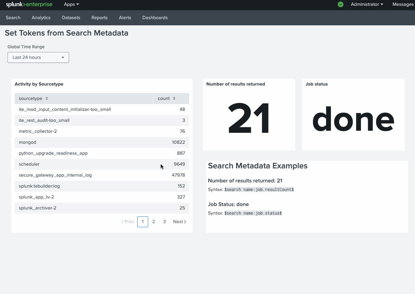Open the Apps dropdown menu
The width and height of the screenshot is (415, 294).
tap(72, 4)
